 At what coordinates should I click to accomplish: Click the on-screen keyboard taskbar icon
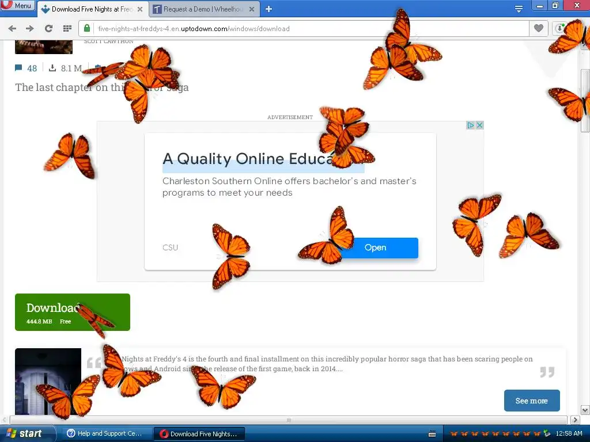tap(432, 434)
